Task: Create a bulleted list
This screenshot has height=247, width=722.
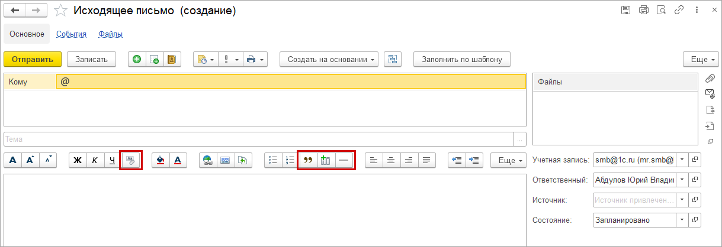Action: point(273,160)
